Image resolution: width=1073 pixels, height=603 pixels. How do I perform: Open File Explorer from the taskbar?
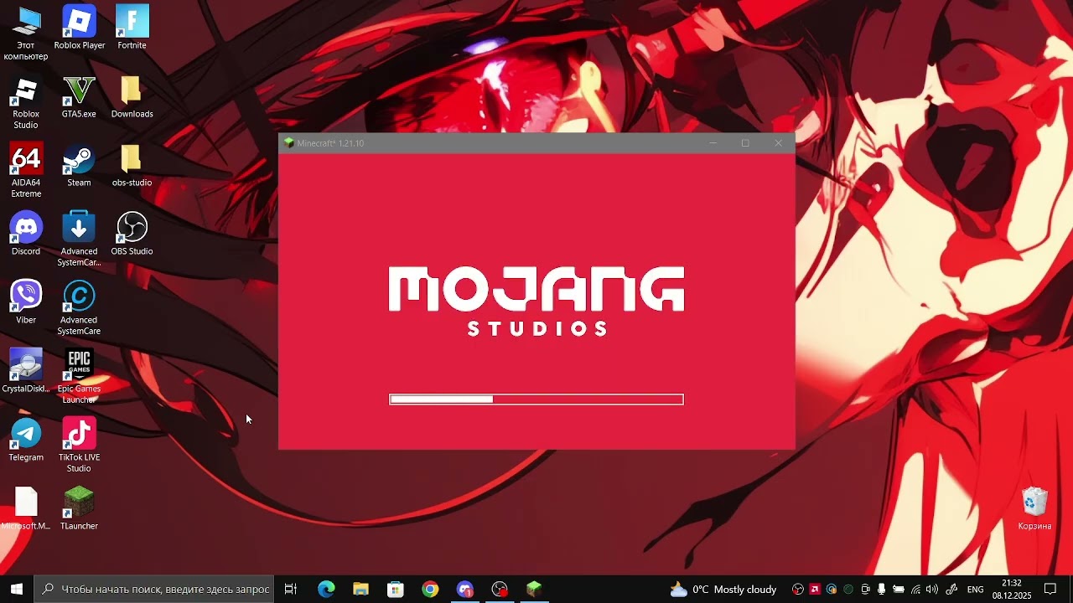[360, 590]
